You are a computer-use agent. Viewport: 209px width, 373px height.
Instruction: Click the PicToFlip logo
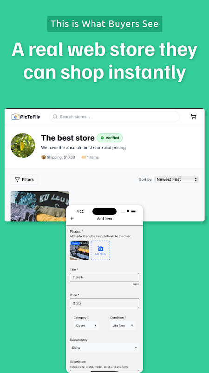point(26,117)
